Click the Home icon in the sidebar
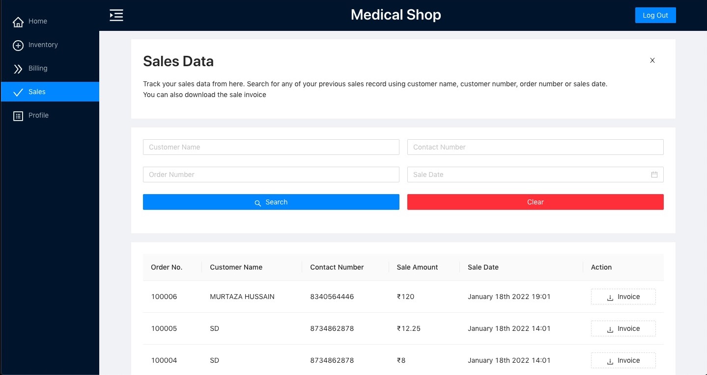 click(18, 22)
